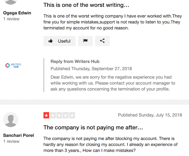Click 'Published Sunday, July 15, 2018' date
This screenshot has width=189, height=156.
pyautogui.click(x=150, y=115)
